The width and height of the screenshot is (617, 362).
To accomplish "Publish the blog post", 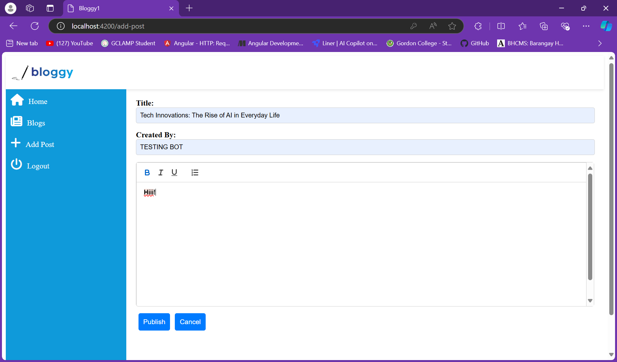I will (x=154, y=322).
